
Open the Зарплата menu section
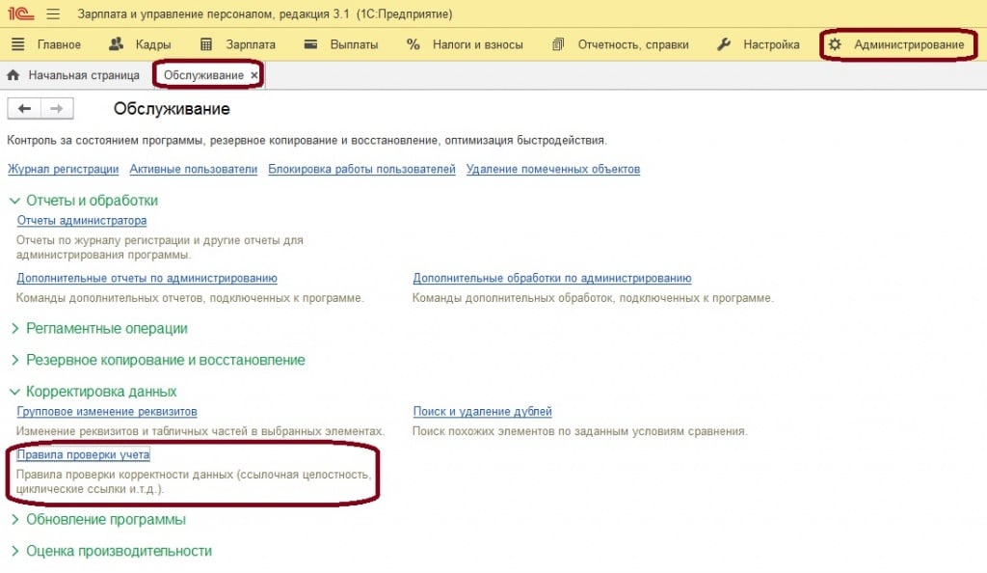pyautogui.click(x=238, y=44)
